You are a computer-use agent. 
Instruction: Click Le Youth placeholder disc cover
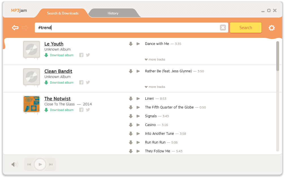click(31, 49)
